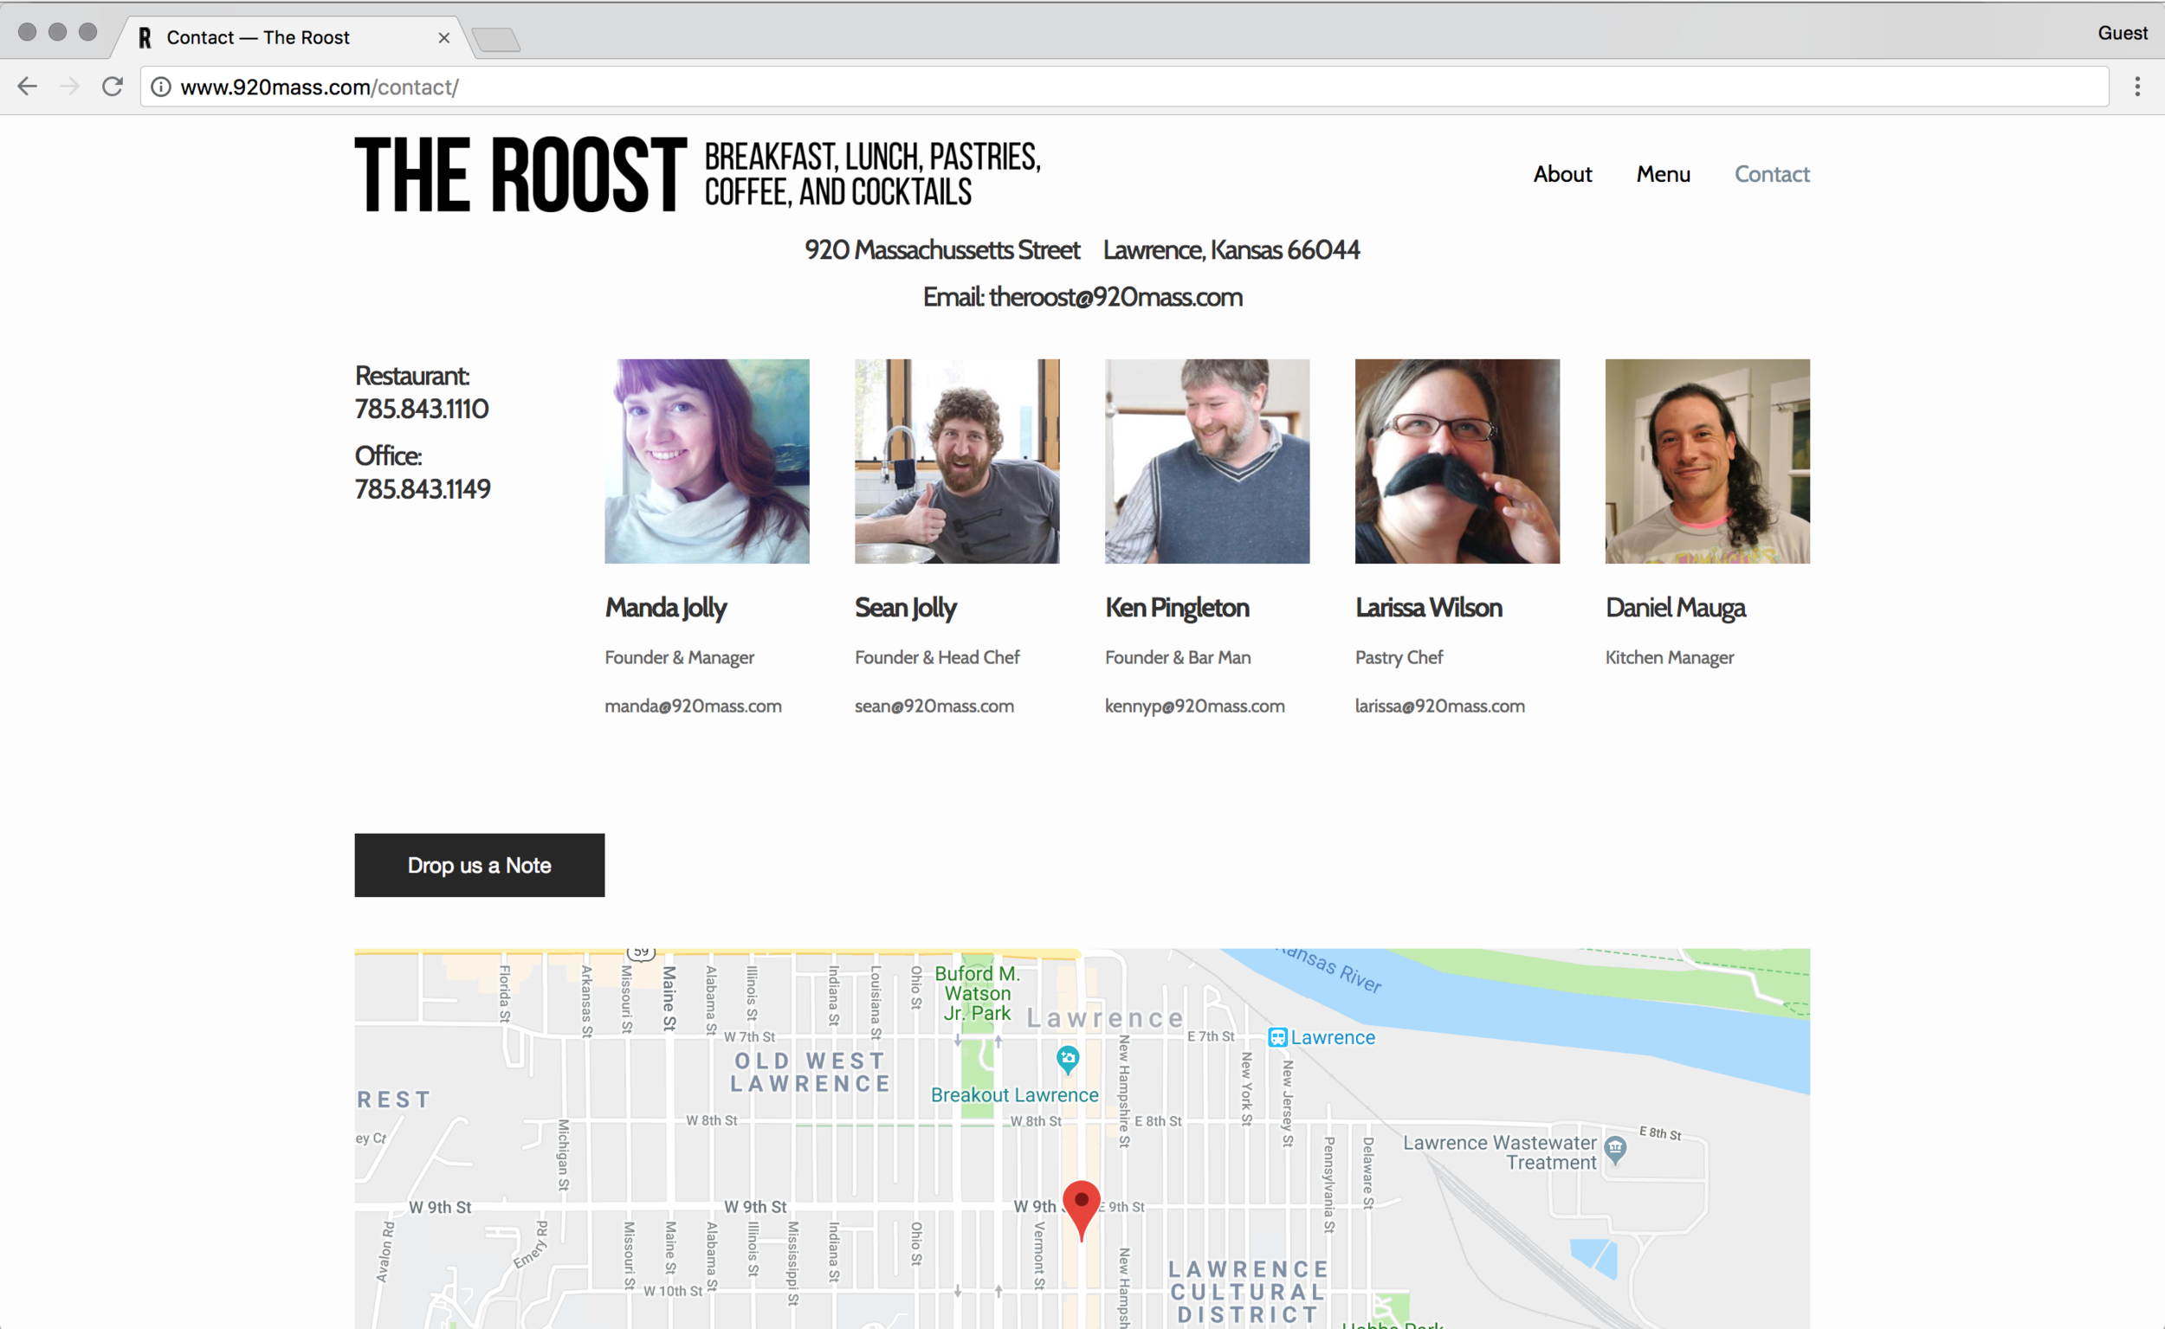Click the name Sean Jolly
This screenshot has width=2165, height=1329.
[x=905, y=608]
